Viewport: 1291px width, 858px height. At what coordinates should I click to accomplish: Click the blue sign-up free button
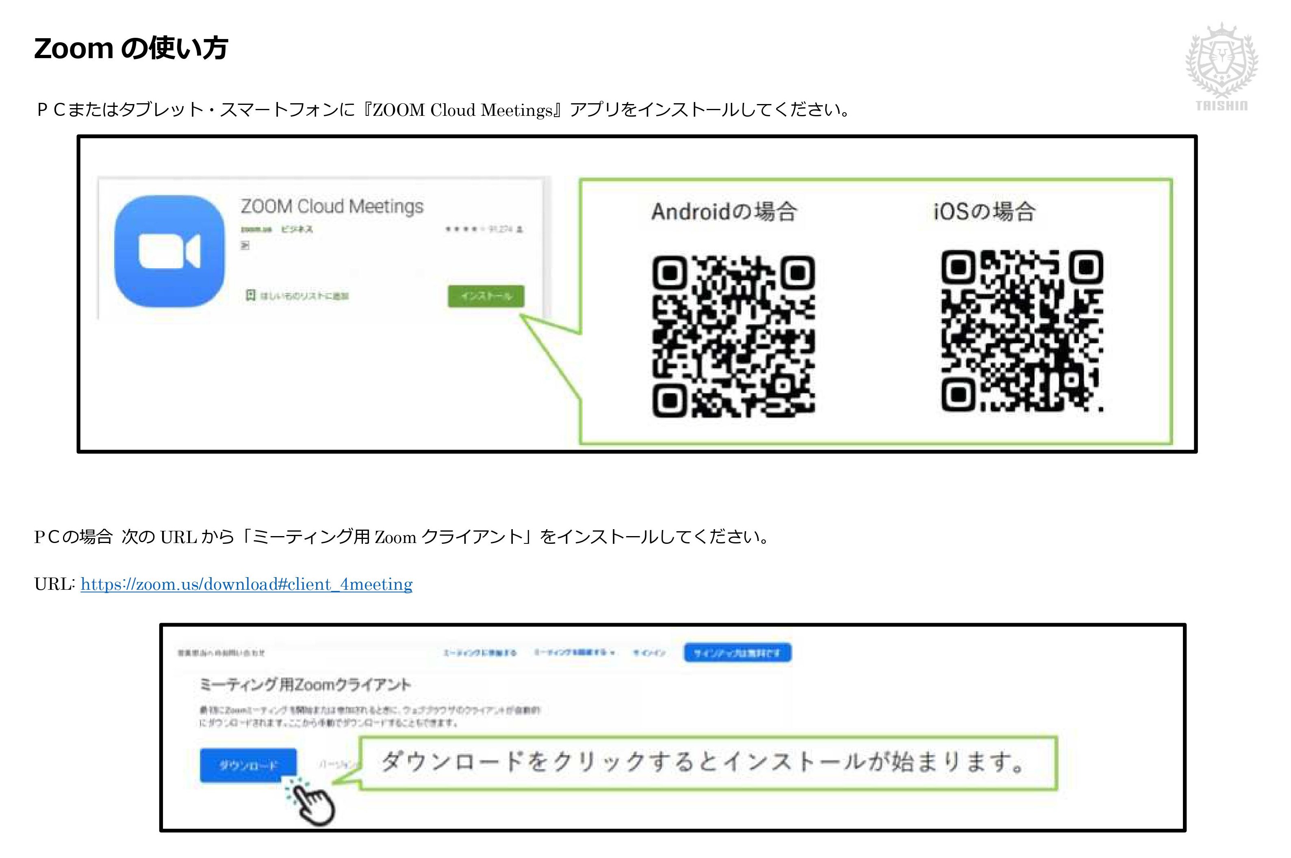737,653
